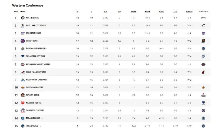Select the San Diego Clippers logo
Screen dimensions: 222x130
click(23, 111)
